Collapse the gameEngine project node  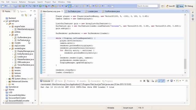point(4,21)
